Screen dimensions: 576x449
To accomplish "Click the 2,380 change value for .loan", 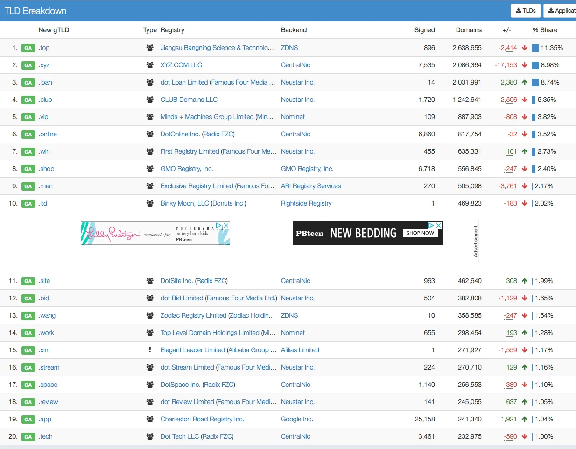I will [509, 82].
